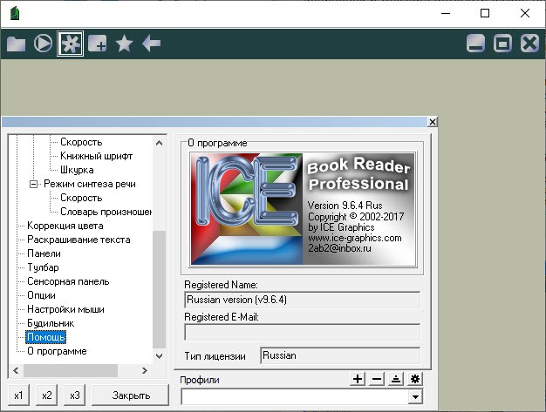Maximize reader using dark toolbar square icon
The height and width of the screenshot is (412, 546).
pos(502,44)
